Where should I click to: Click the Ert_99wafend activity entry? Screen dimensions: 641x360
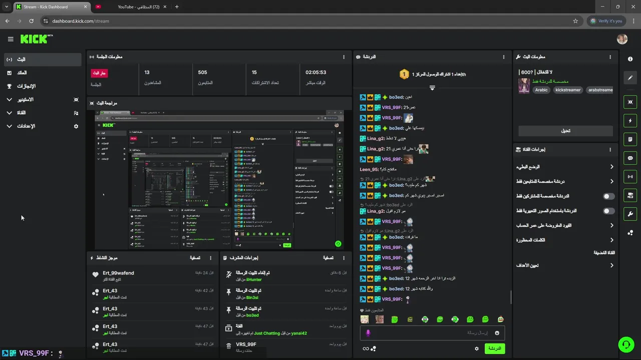tap(153, 275)
